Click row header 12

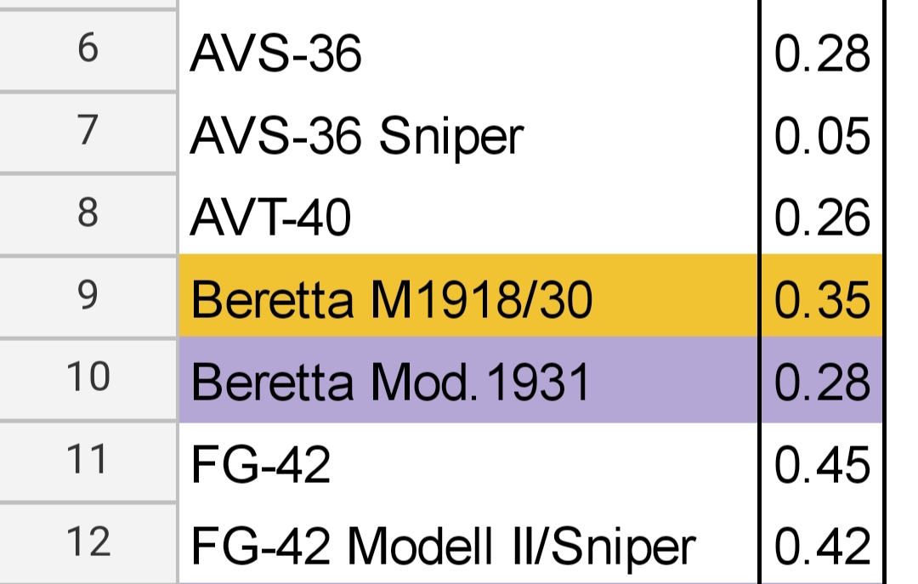coord(88,542)
